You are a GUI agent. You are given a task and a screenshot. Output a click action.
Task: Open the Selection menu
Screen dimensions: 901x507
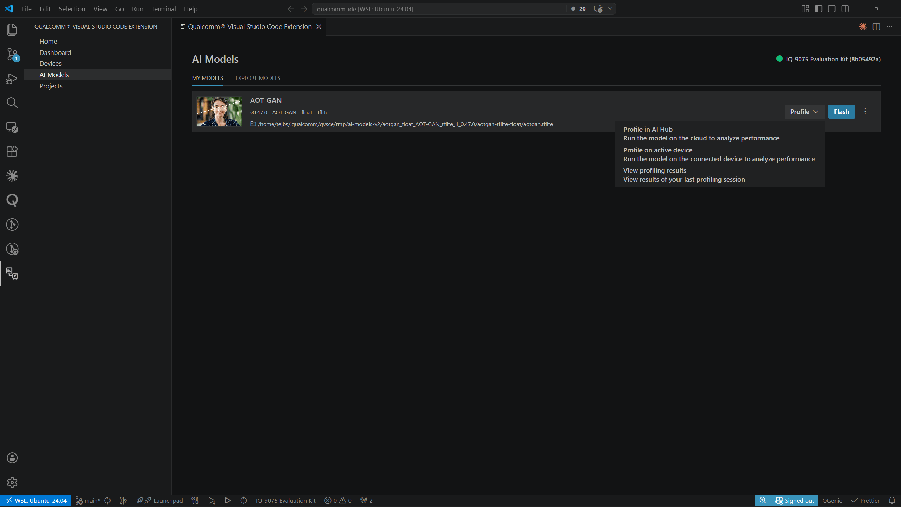[72, 9]
